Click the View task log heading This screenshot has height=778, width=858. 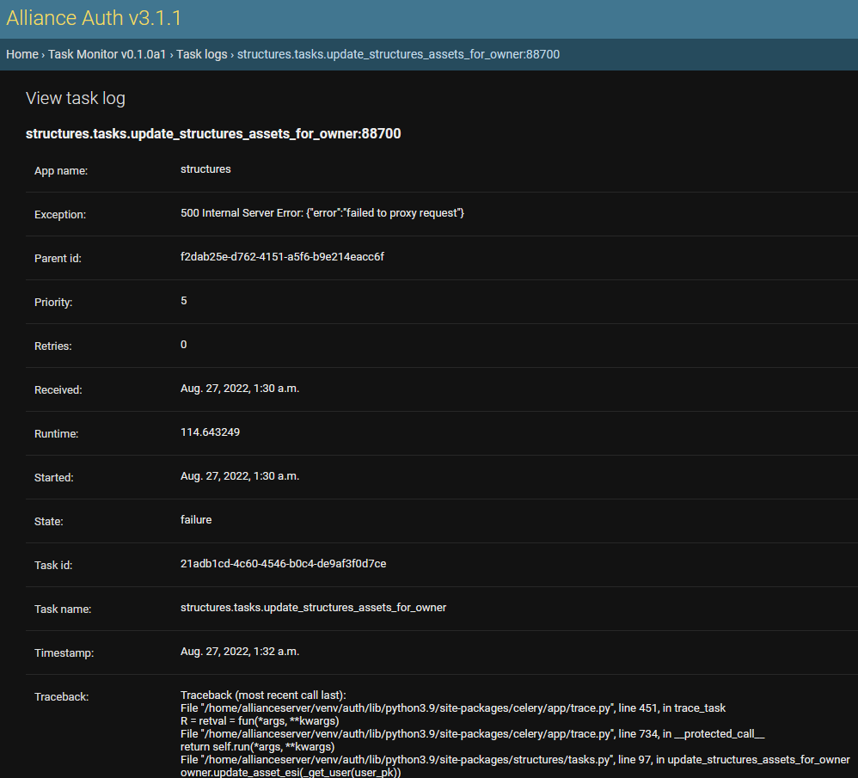pyautogui.click(x=76, y=98)
